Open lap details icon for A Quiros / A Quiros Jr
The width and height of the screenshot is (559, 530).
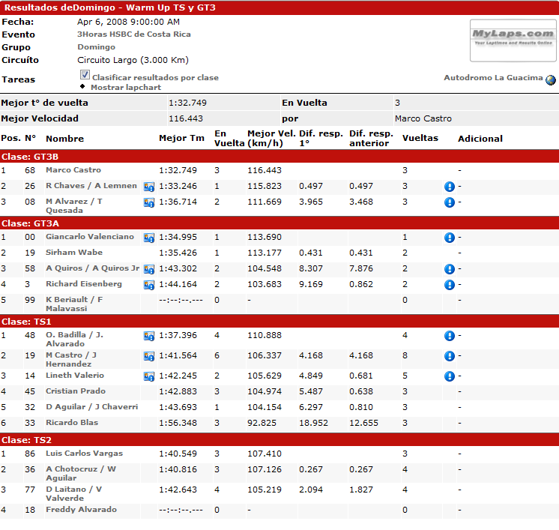(149, 269)
